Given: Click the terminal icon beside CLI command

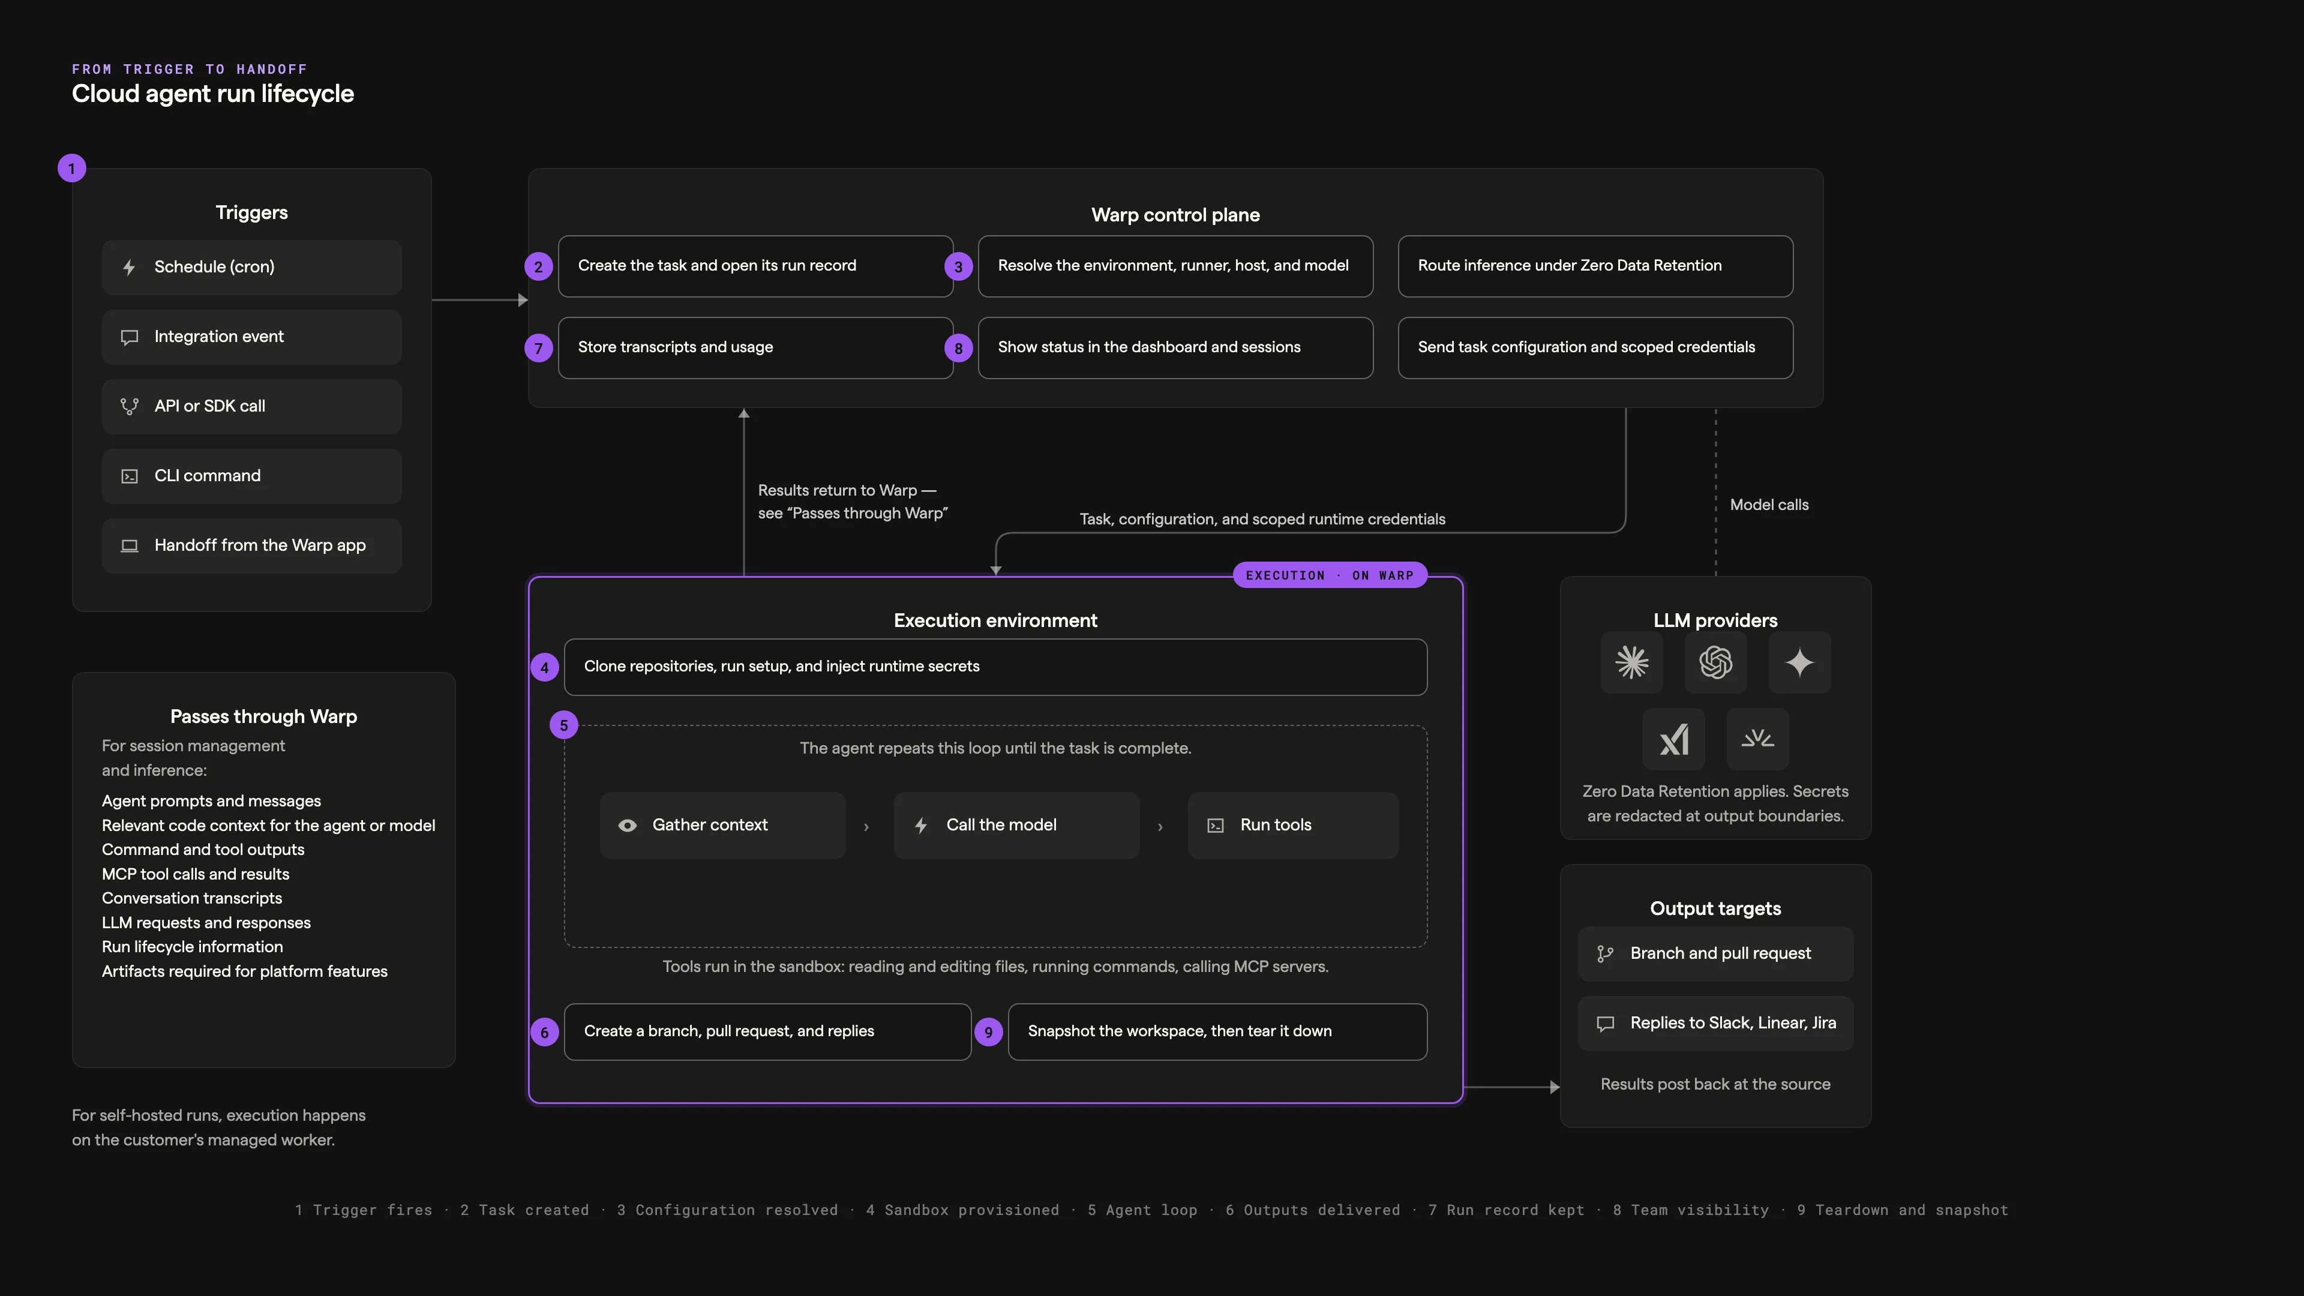Looking at the screenshot, I should [129, 476].
